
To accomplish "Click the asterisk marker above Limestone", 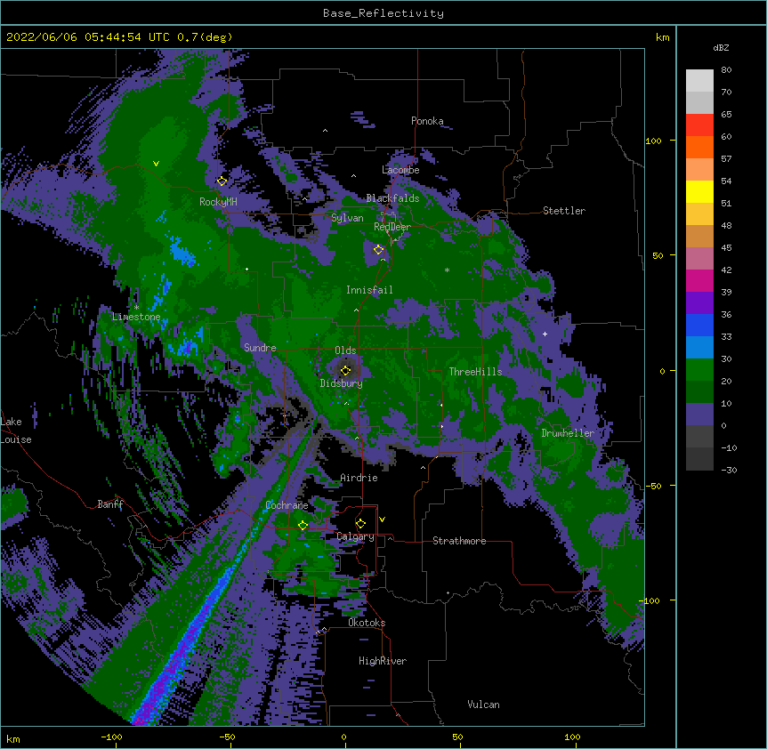I will tap(137, 308).
